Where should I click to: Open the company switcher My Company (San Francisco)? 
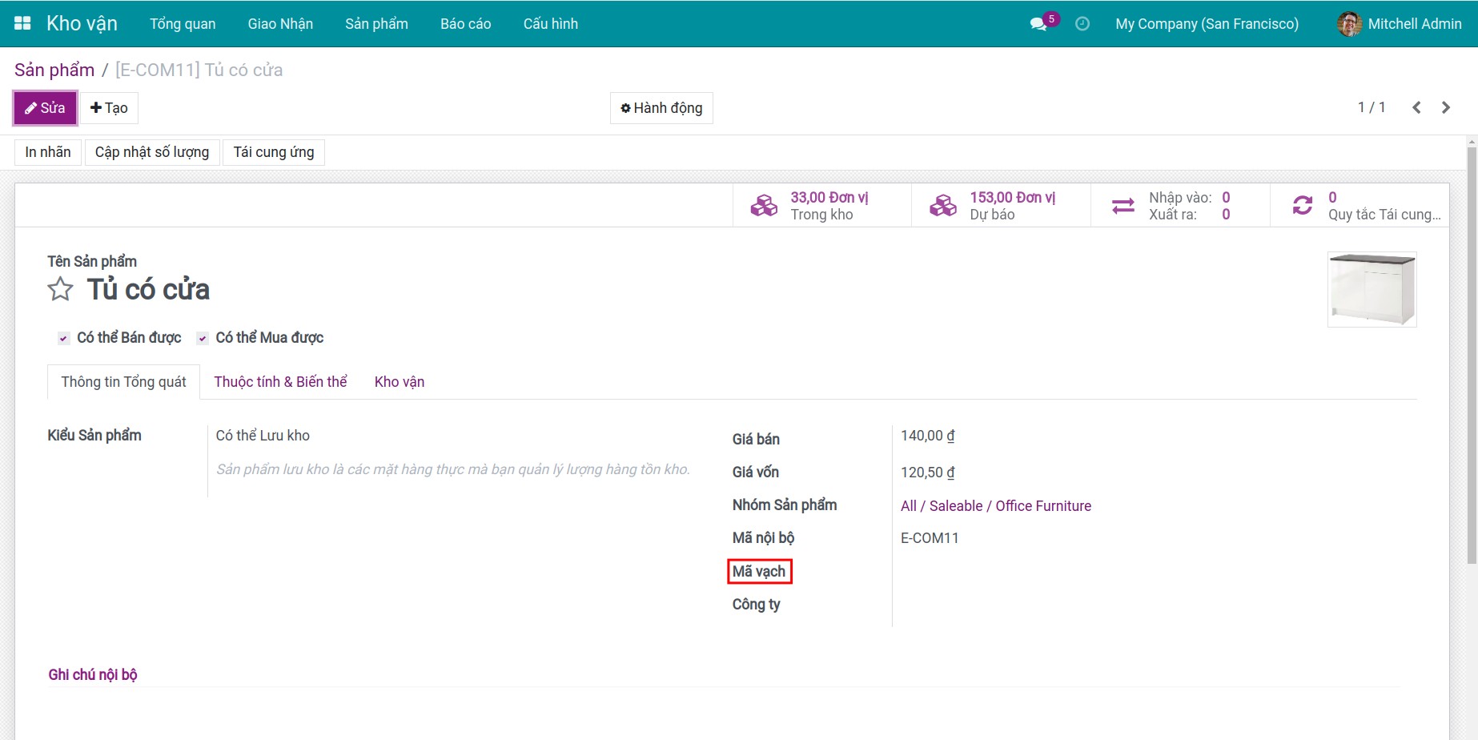tap(1207, 24)
